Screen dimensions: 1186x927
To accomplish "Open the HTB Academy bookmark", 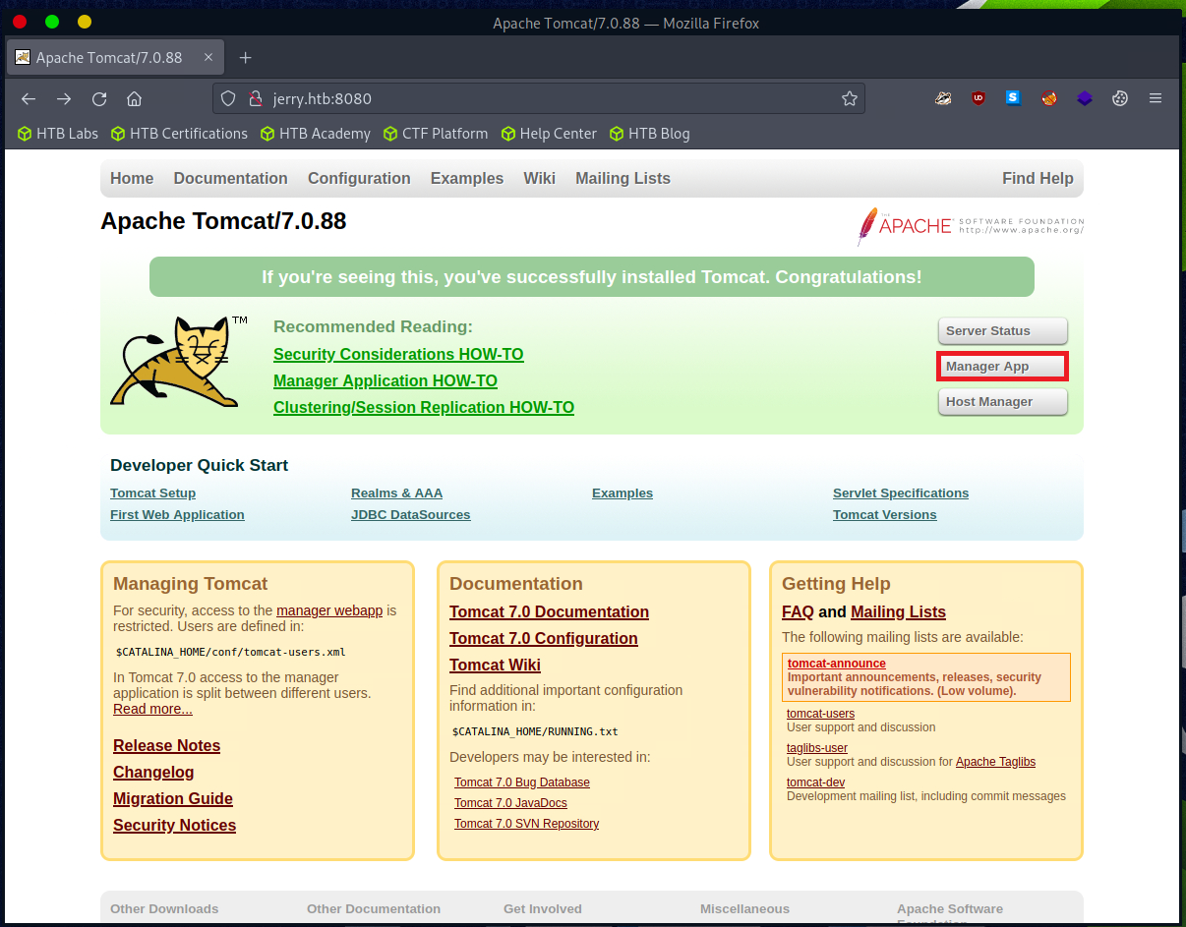I will [x=316, y=134].
